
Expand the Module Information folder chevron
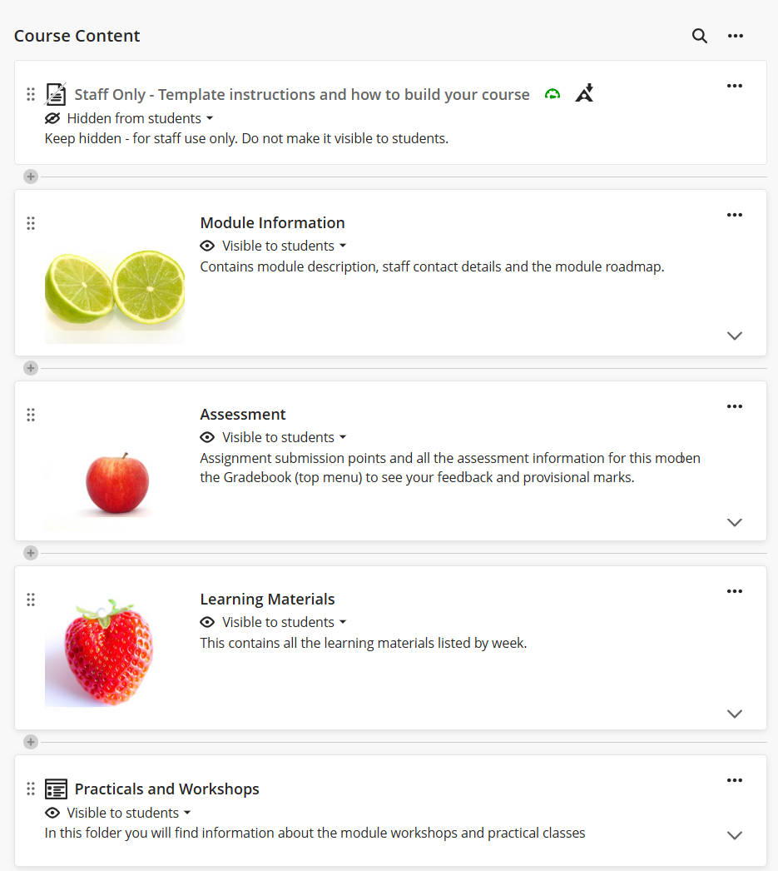(734, 336)
